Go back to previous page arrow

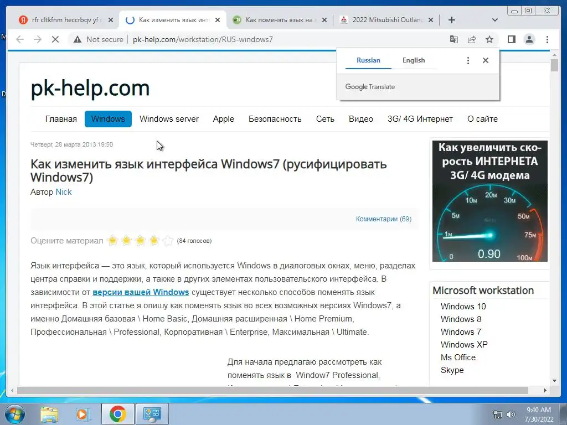[x=20, y=39]
